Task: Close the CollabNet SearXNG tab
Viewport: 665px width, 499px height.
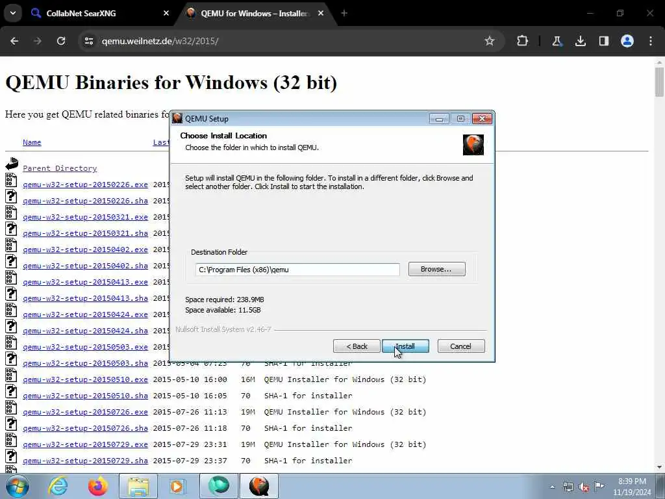Action: tap(166, 13)
